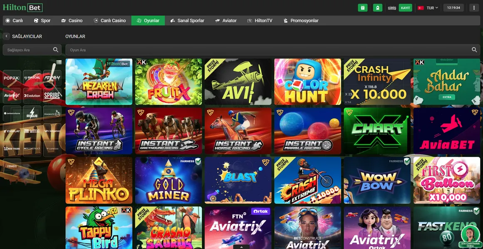The height and width of the screenshot is (249, 483).
Task: Open the Mega Plinko game thumbnail
Action: pos(99,180)
